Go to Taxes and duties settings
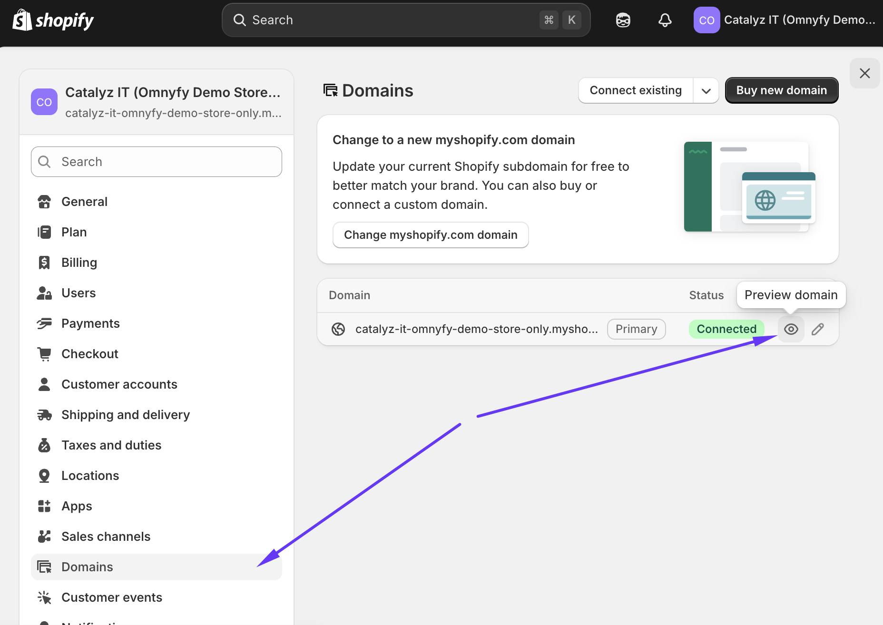This screenshot has height=625, width=883. click(x=157, y=445)
